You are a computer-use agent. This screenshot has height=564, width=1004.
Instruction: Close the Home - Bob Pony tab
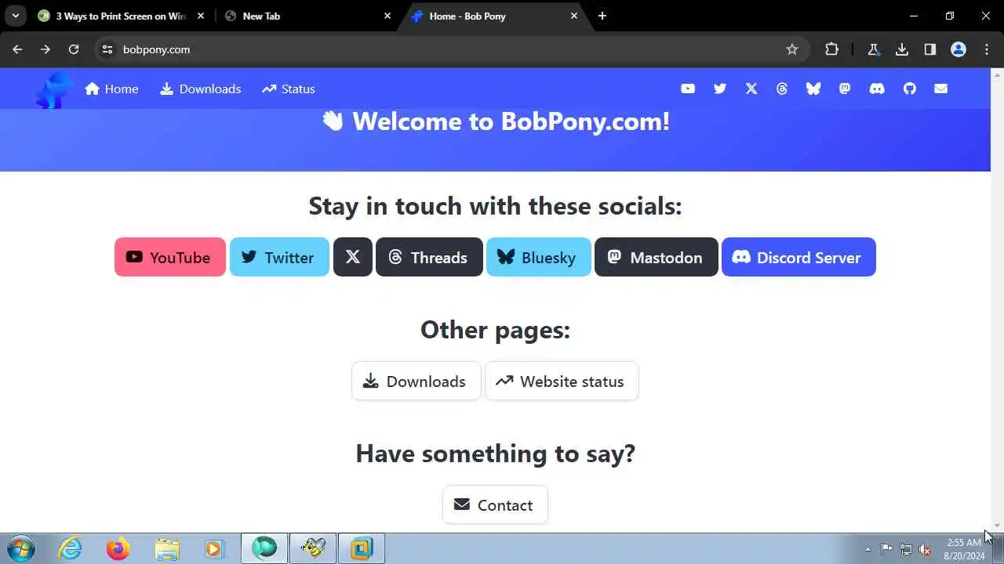click(574, 16)
